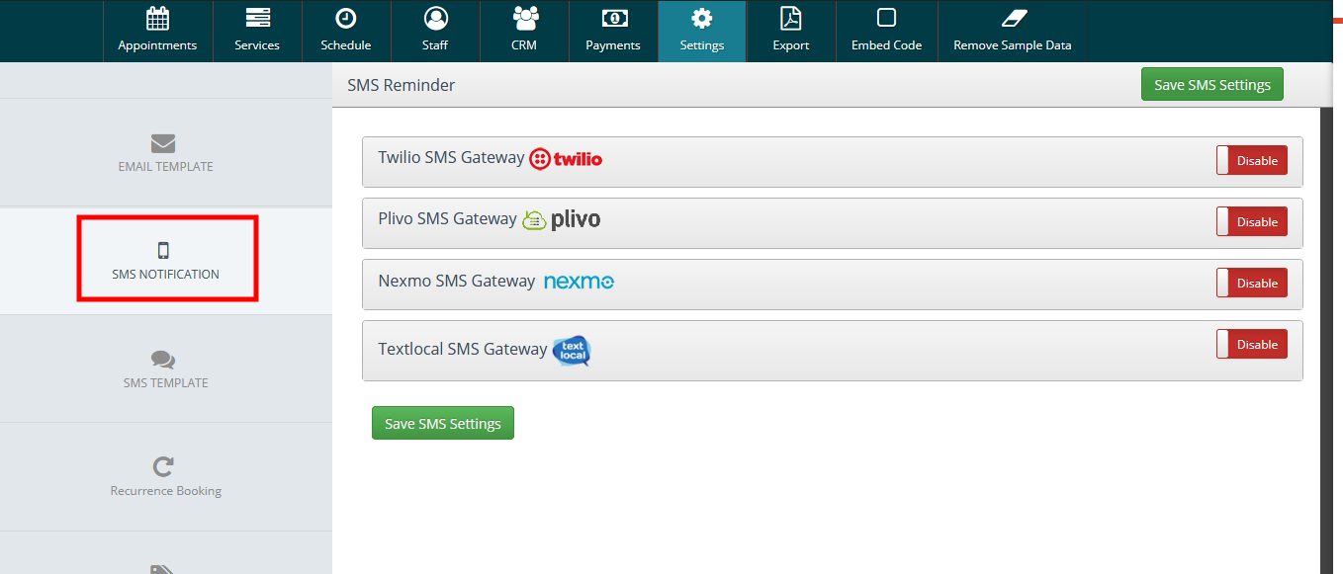Click the Nexmo logo

[580, 282]
